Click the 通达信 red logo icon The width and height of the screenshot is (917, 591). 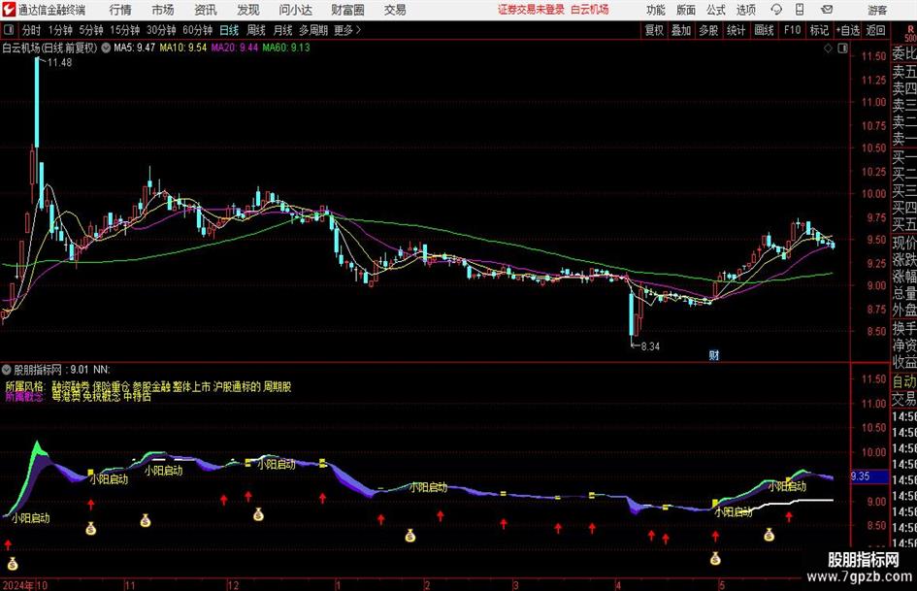click(x=9, y=10)
